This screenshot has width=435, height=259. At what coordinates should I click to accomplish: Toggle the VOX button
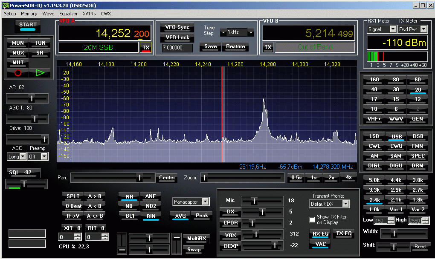(x=230, y=236)
